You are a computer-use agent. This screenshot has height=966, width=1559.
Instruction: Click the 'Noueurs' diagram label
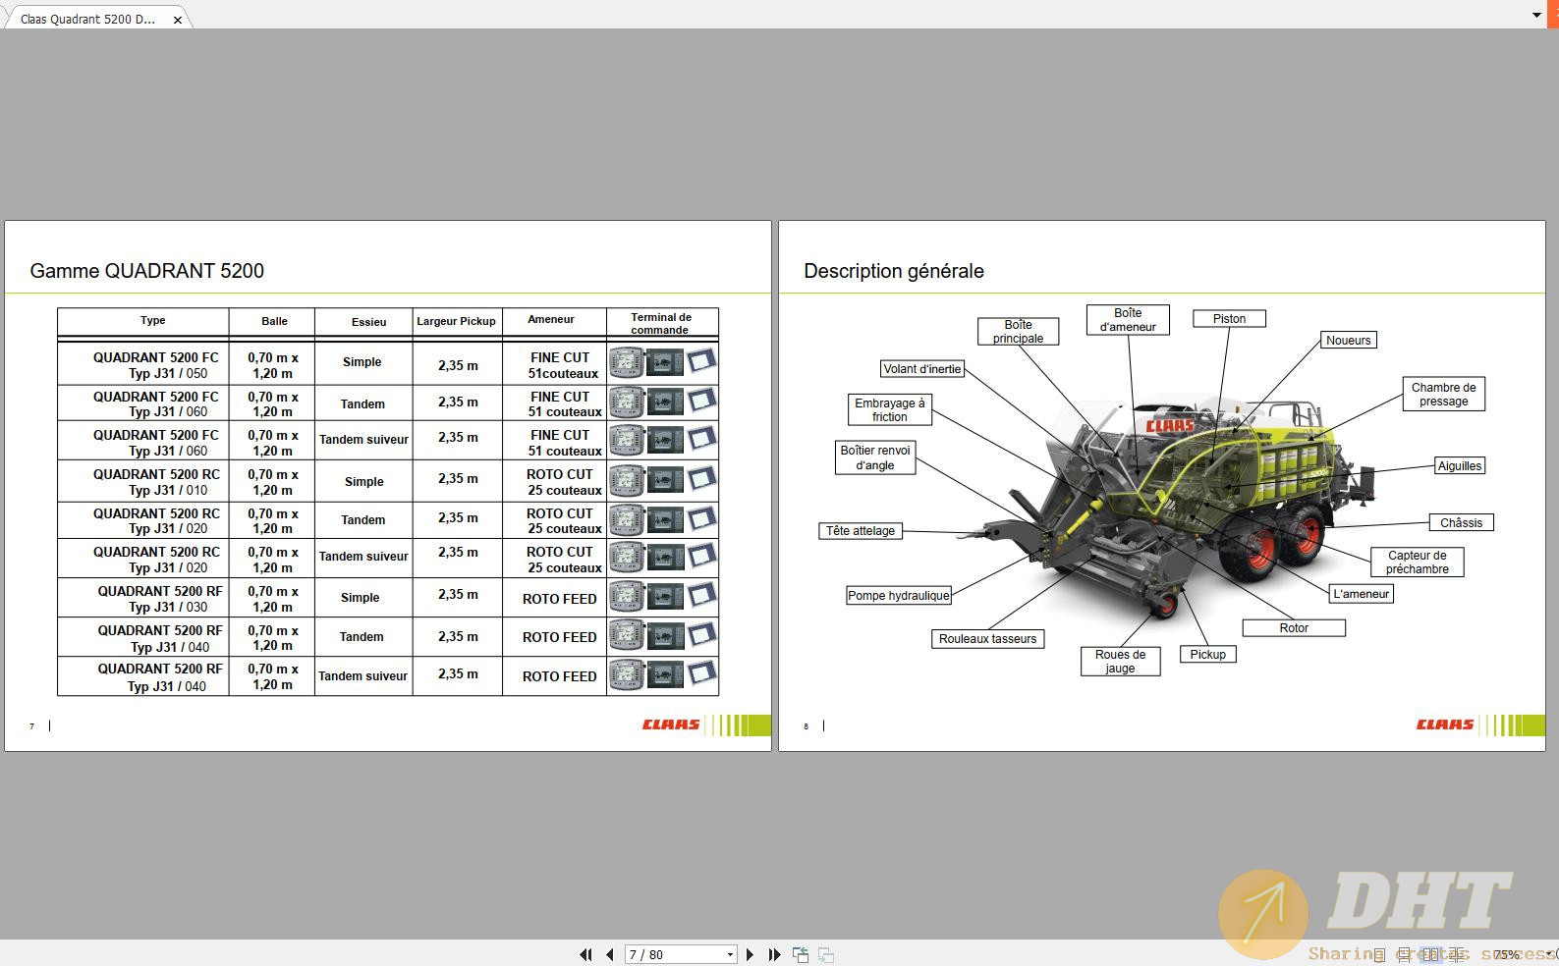1348,341
